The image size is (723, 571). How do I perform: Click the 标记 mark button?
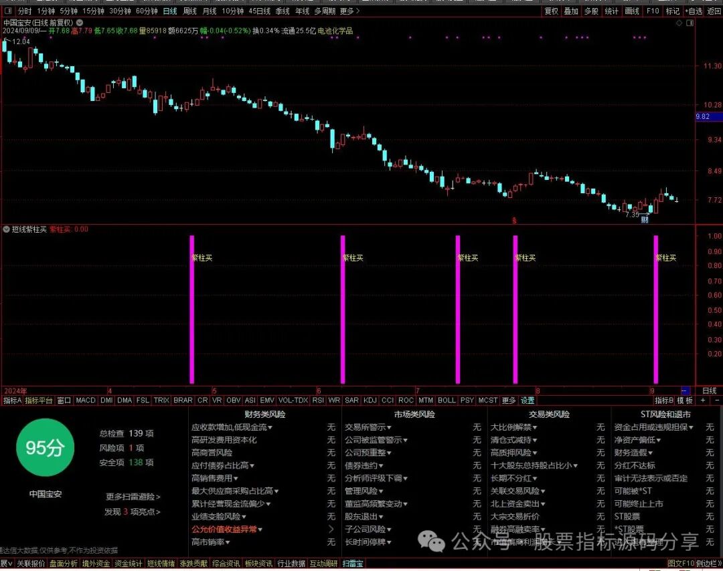point(673,11)
